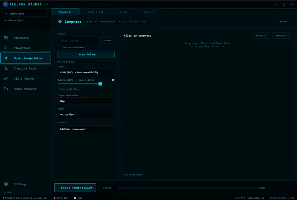Open Media Explorer from the sidebar

[25, 89]
